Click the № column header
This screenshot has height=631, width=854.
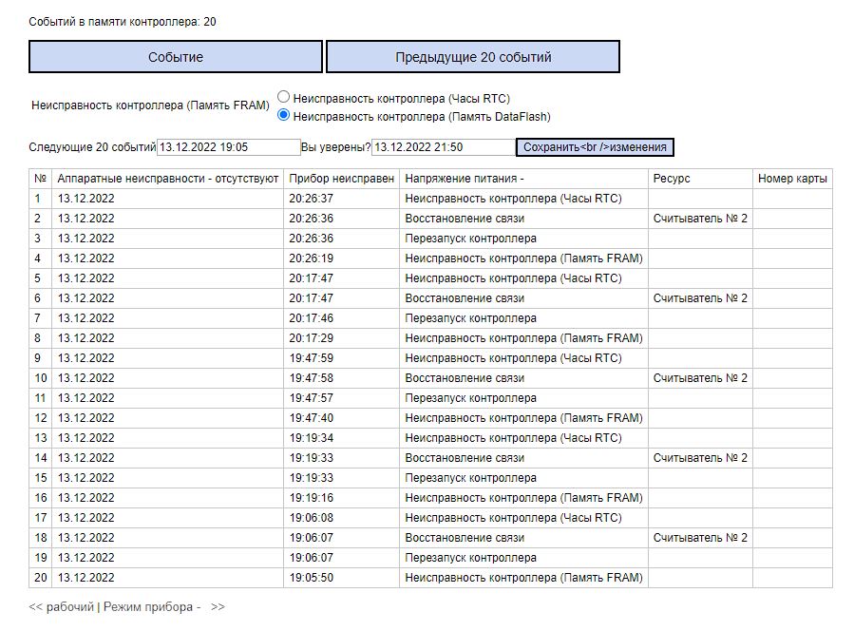(x=41, y=179)
